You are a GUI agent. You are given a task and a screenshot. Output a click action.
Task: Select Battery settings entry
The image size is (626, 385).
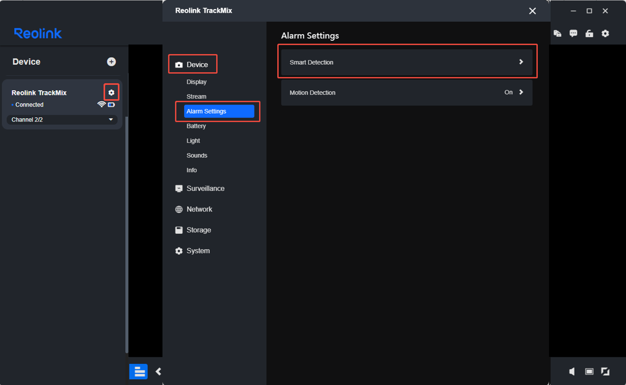click(196, 126)
